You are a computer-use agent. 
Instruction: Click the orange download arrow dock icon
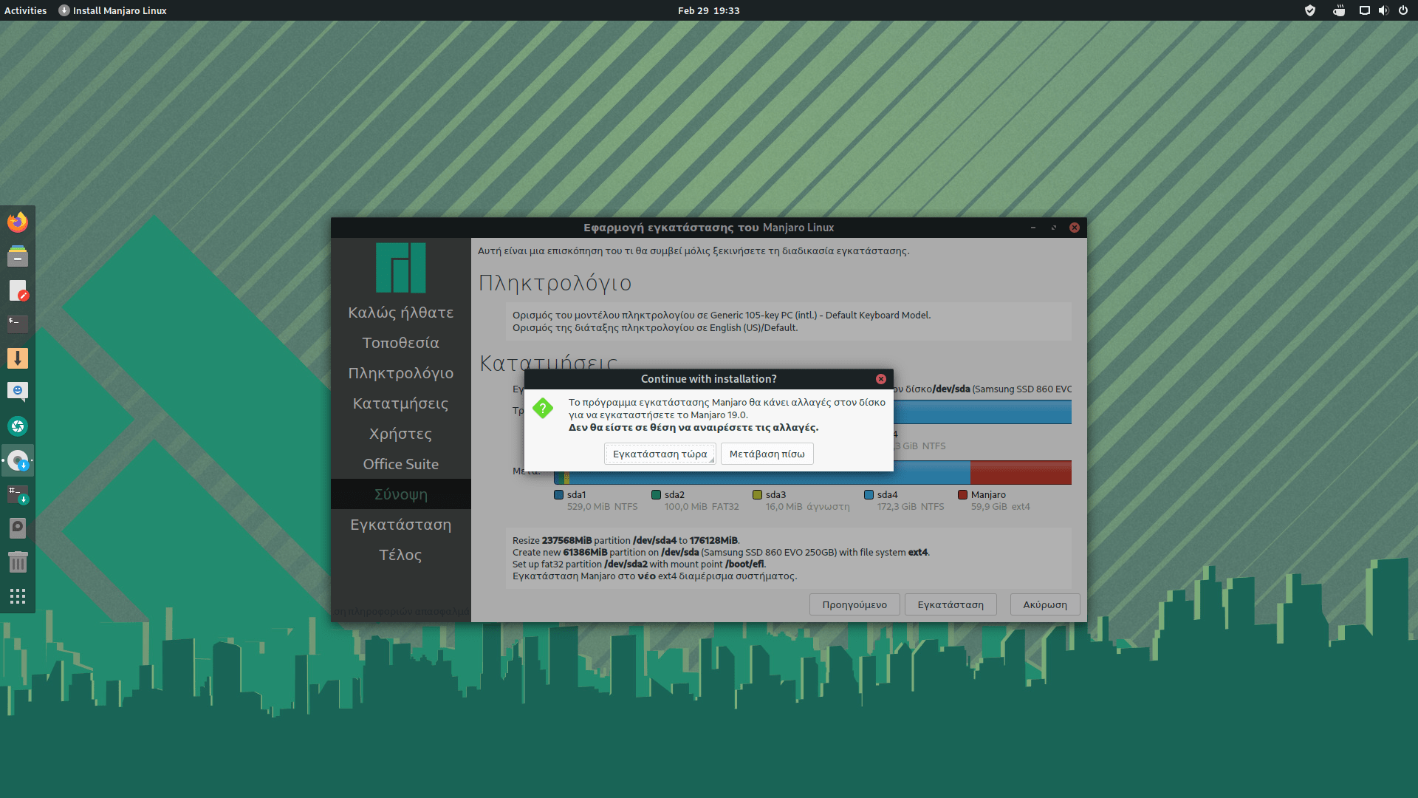[x=18, y=358]
